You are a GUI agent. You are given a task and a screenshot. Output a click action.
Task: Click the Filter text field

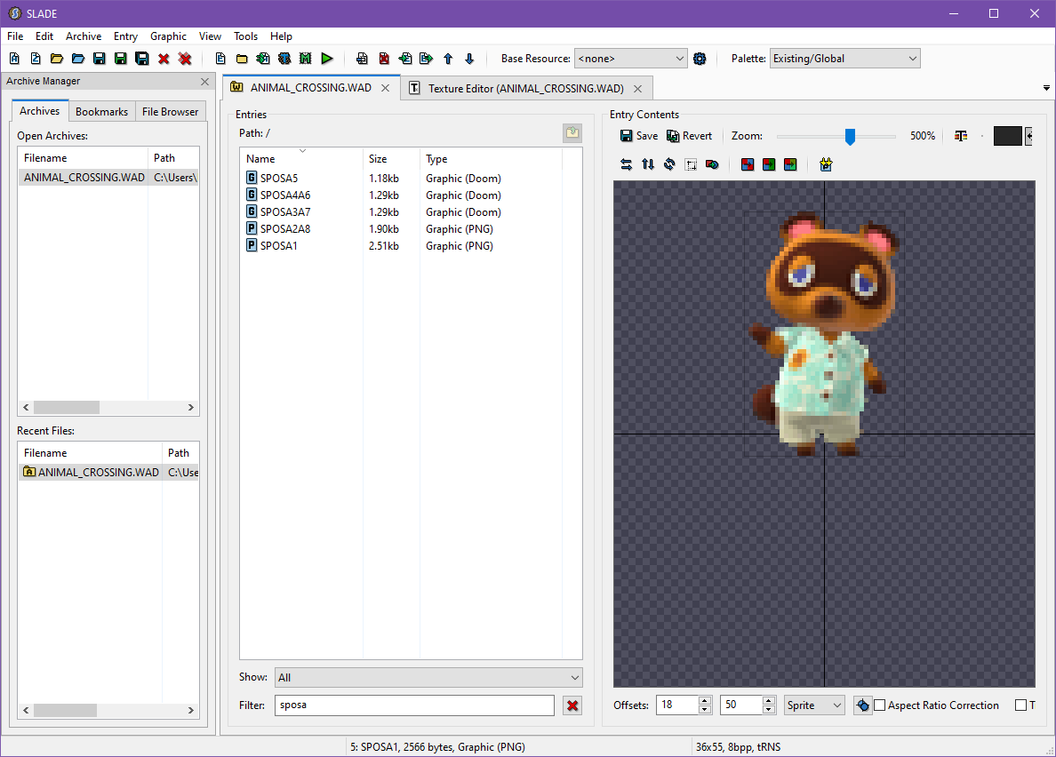414,705
